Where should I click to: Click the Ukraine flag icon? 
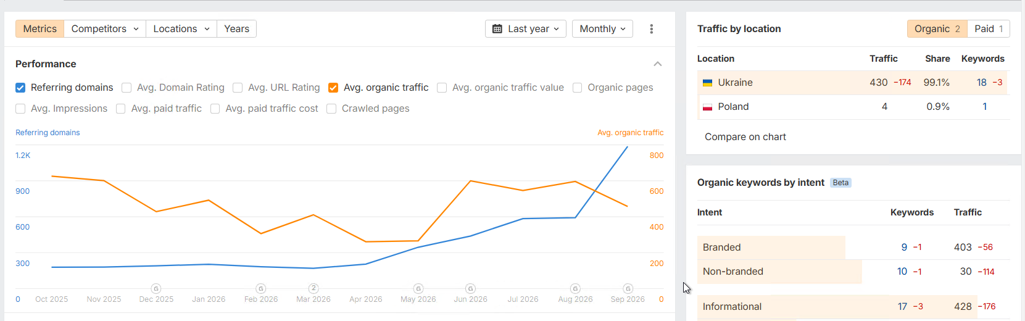pyautogui.click(x=708, y=83)
